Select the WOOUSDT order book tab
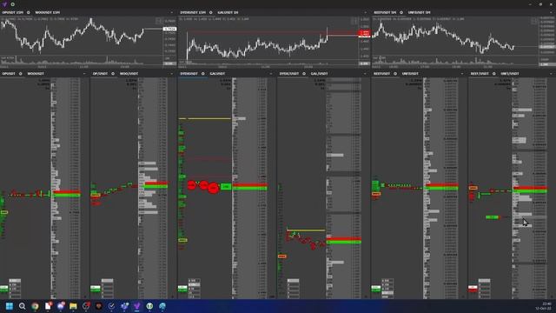The image size is (556, 313). (36, 74)
